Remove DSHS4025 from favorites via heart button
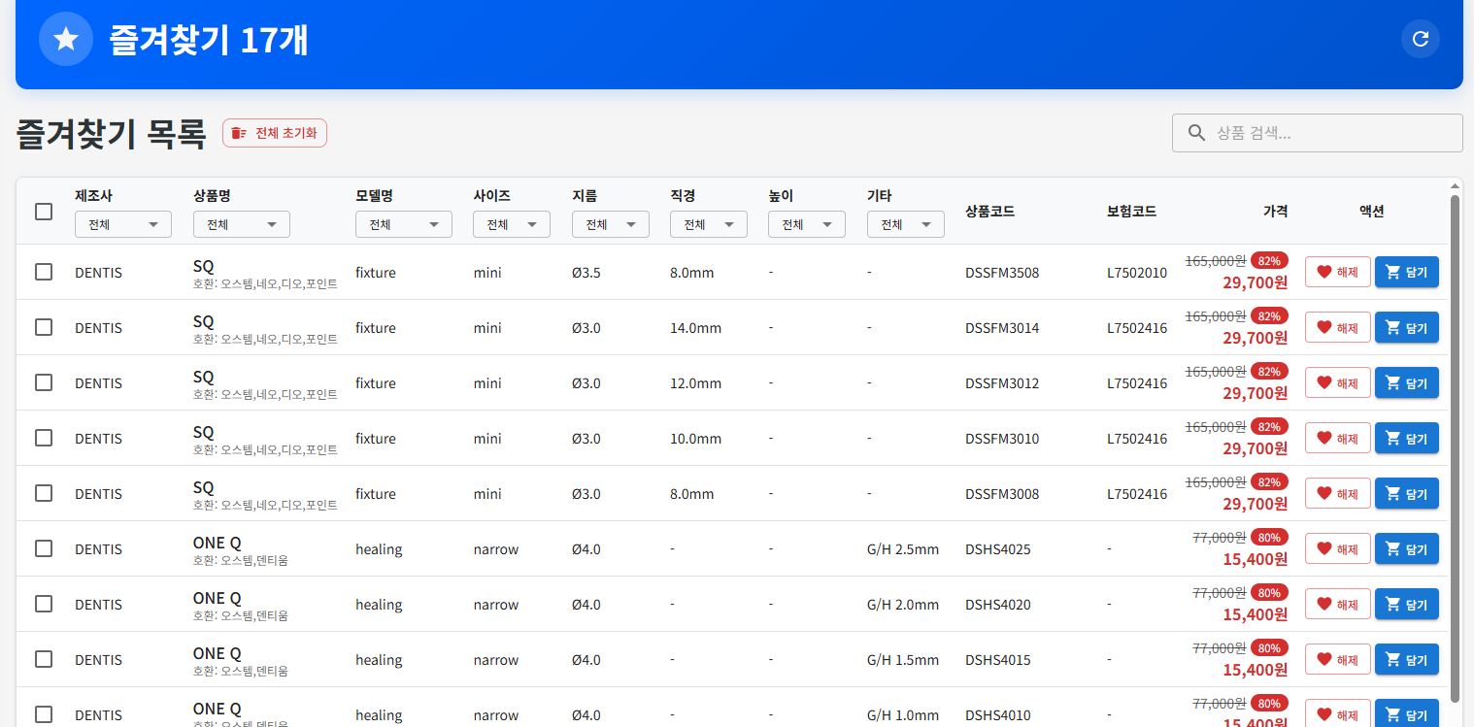 click(1337, 549)
